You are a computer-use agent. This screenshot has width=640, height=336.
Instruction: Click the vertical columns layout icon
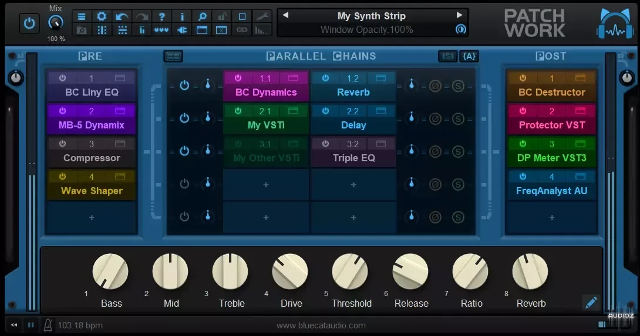(102, 30)
